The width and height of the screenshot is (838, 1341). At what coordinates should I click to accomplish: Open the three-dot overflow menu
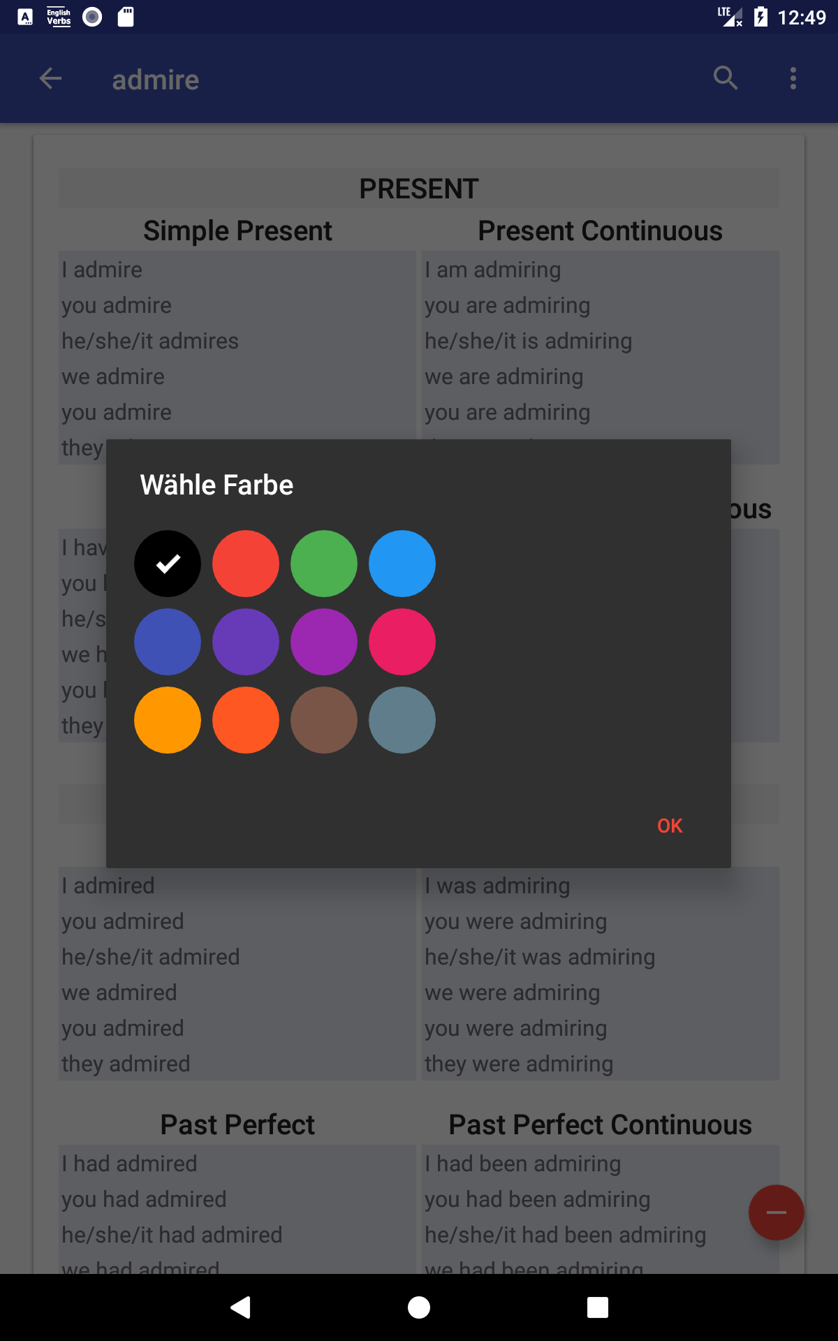(x=793, y=78)
